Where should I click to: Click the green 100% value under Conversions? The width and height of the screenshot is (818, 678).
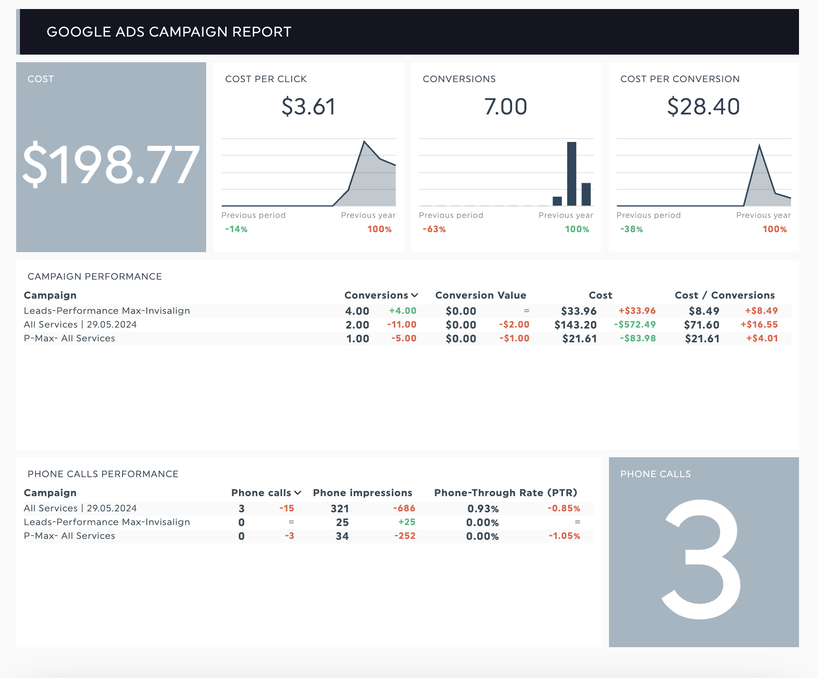coord(577,229)
